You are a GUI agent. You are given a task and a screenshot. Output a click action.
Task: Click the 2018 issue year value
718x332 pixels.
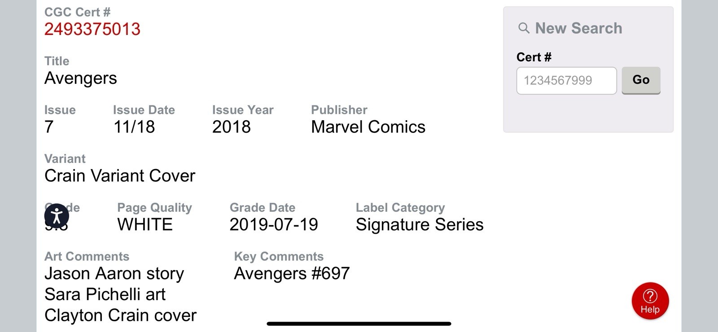[x=232, y=127]
